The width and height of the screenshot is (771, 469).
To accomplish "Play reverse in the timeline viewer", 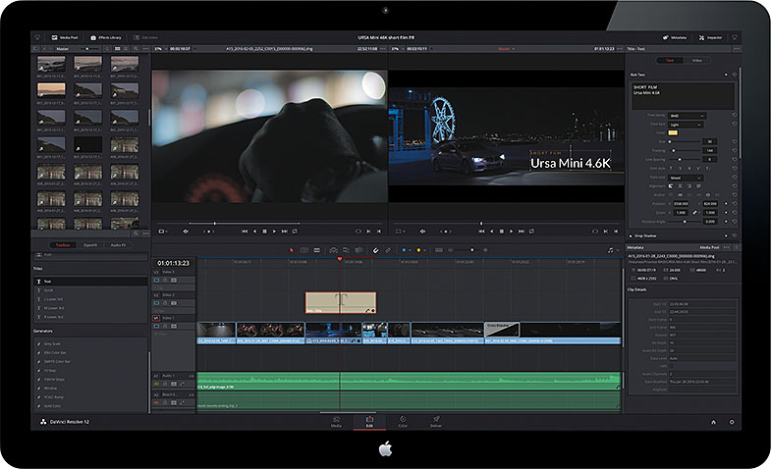I will point(491,231).
